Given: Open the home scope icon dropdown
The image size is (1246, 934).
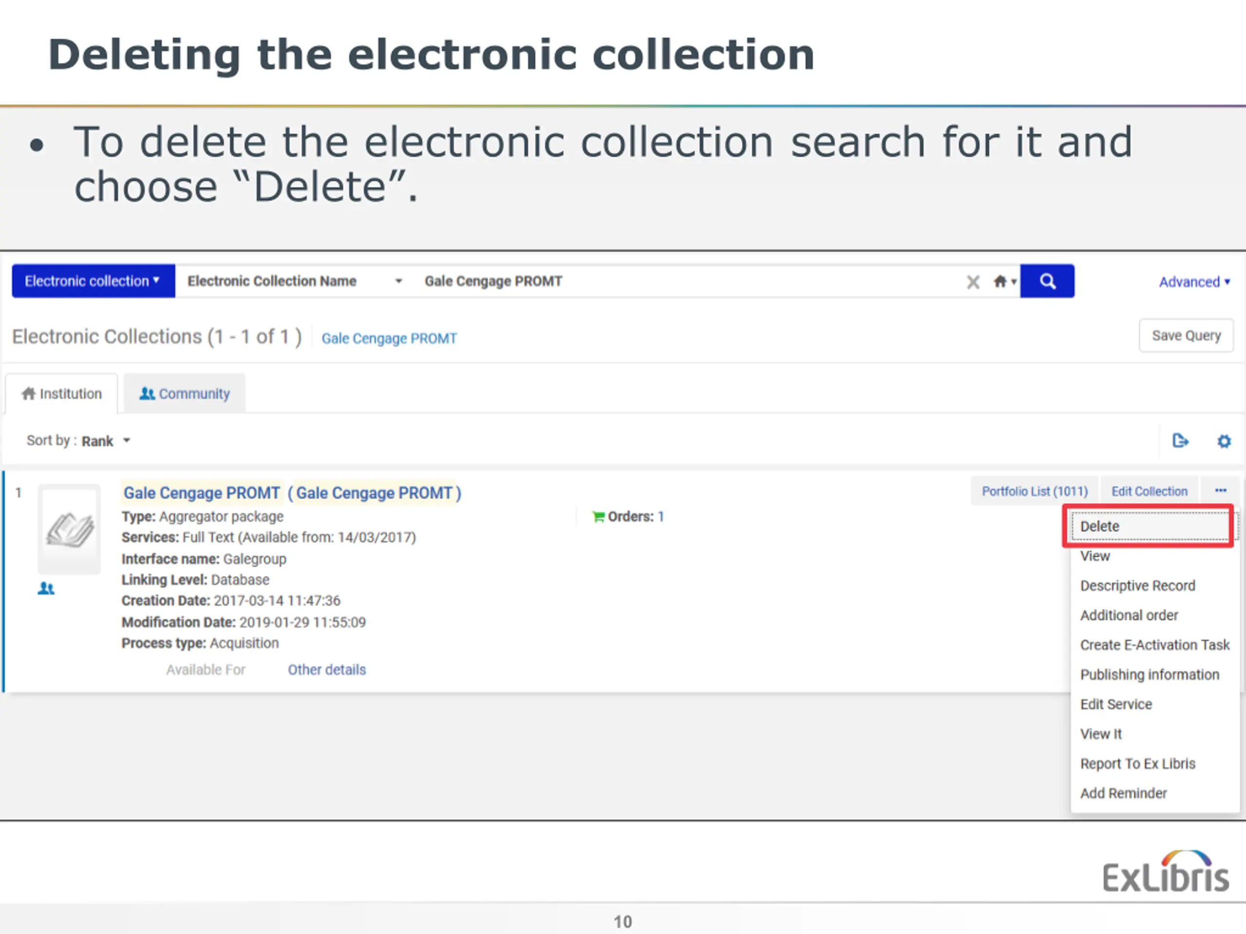Looking at the screenshot, I should [1005, 281].
